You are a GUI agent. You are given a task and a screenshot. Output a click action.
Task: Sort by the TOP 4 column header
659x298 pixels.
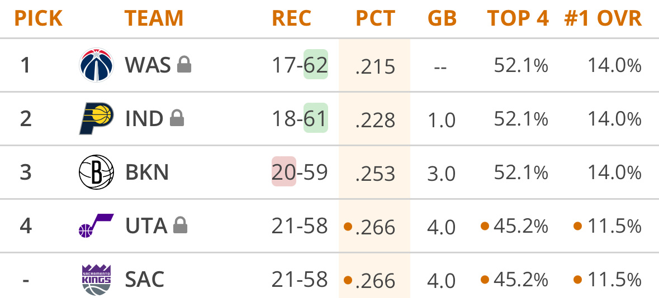click(518, 19)
